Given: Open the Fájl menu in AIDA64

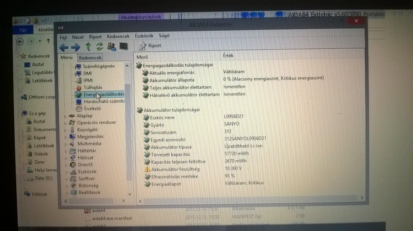Looking at the screenshot, I should coord(63,37).
